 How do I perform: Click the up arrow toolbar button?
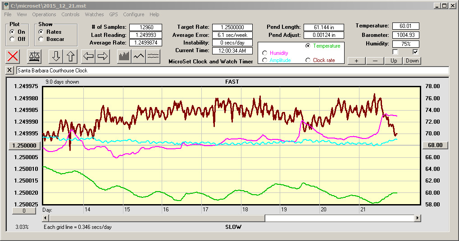(70, 56)
